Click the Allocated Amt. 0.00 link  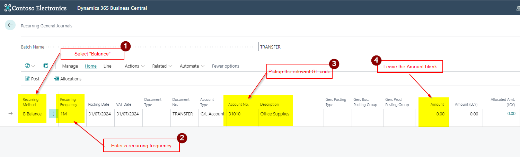coord(511,114)
